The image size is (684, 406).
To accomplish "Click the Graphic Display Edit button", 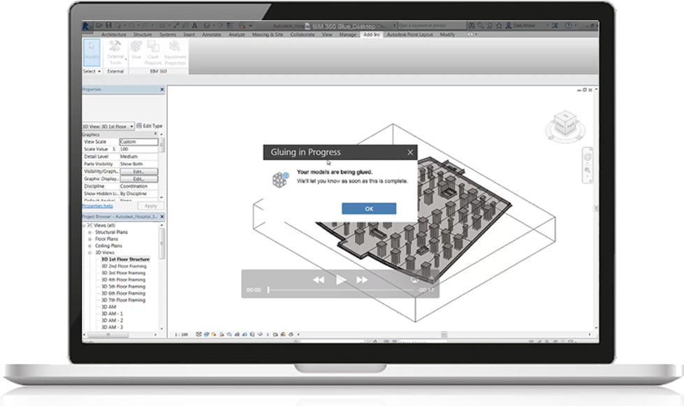I will (139, 179).
